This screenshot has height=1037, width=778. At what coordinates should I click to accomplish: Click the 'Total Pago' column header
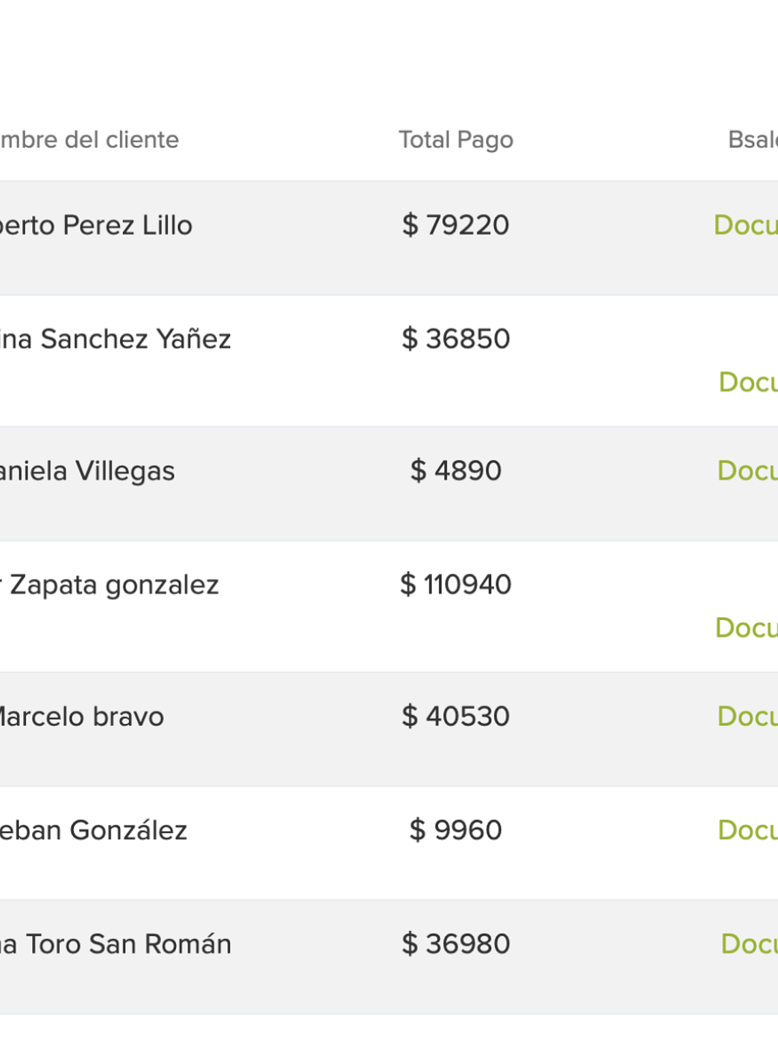click(x=456, y=140)
